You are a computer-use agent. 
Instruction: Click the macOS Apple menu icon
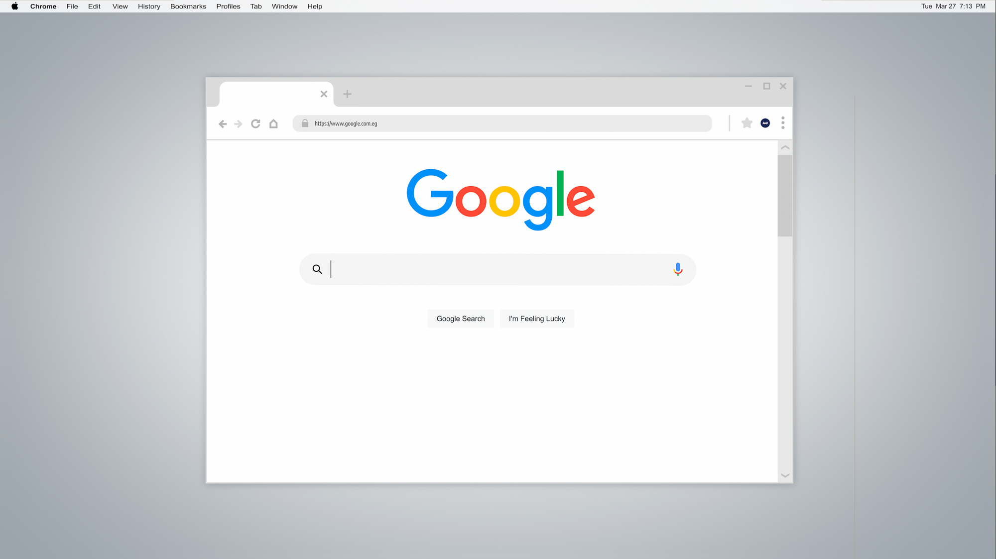(x=13, y=6)
